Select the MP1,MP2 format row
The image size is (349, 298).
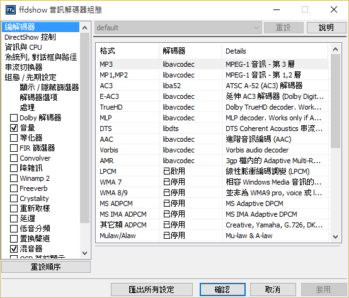pyautogui.click(x=212, y=75)
